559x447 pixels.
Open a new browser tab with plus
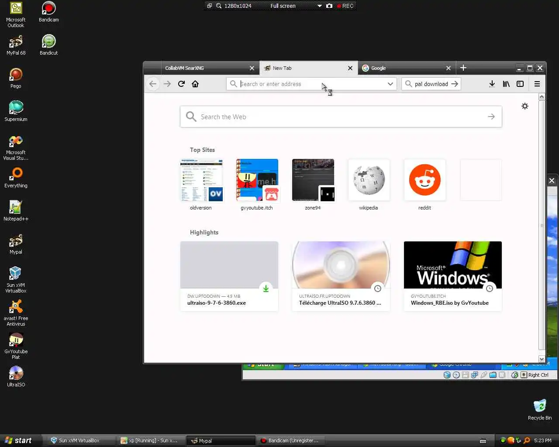pos(463,68)
